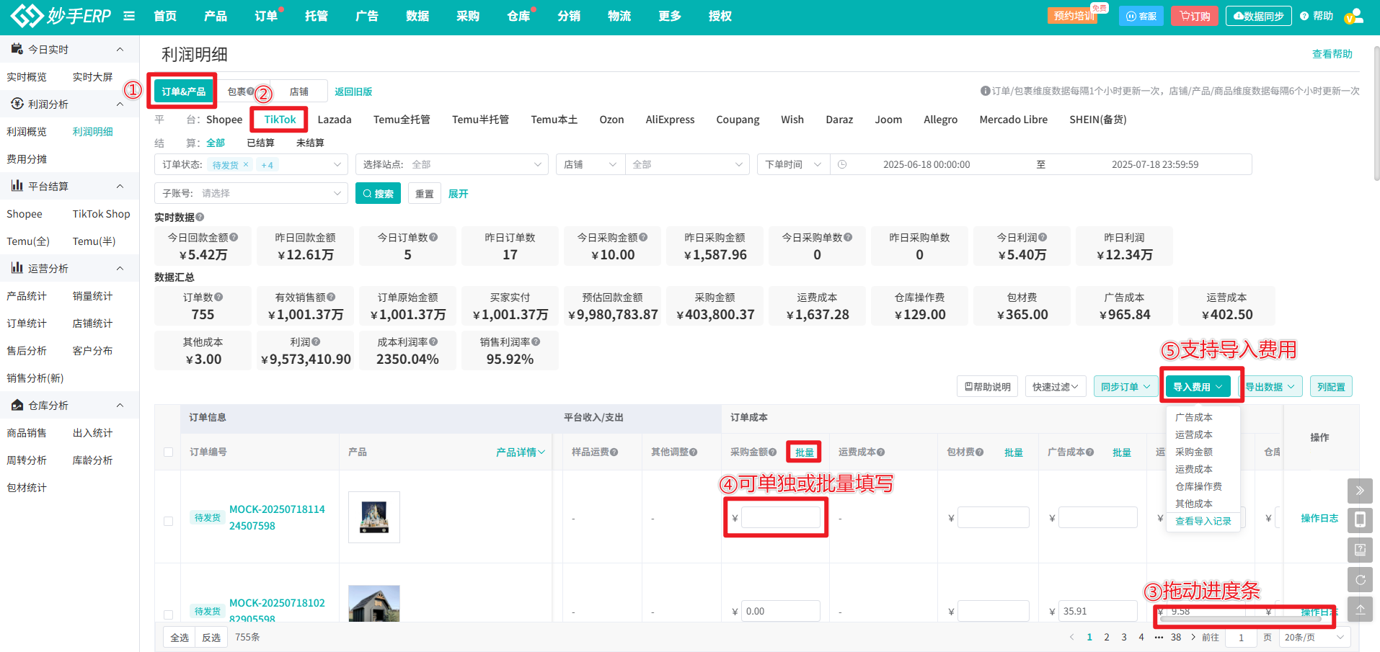Image resolution: width=1380 pixels, height=652 pixels.
Task: Open the 客服 customer service button
Action: (x=1141, y=16)
